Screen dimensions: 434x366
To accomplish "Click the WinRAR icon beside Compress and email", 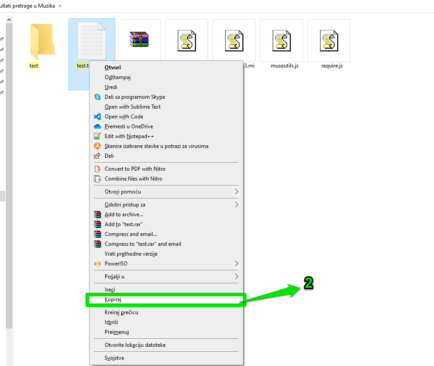I will (x=98, y=234).
